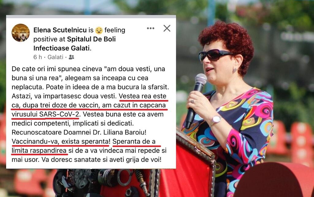Click the feeling positive emoji icon
The height and width of the screenshot is (197, 314).
click(x=99, y=30)
